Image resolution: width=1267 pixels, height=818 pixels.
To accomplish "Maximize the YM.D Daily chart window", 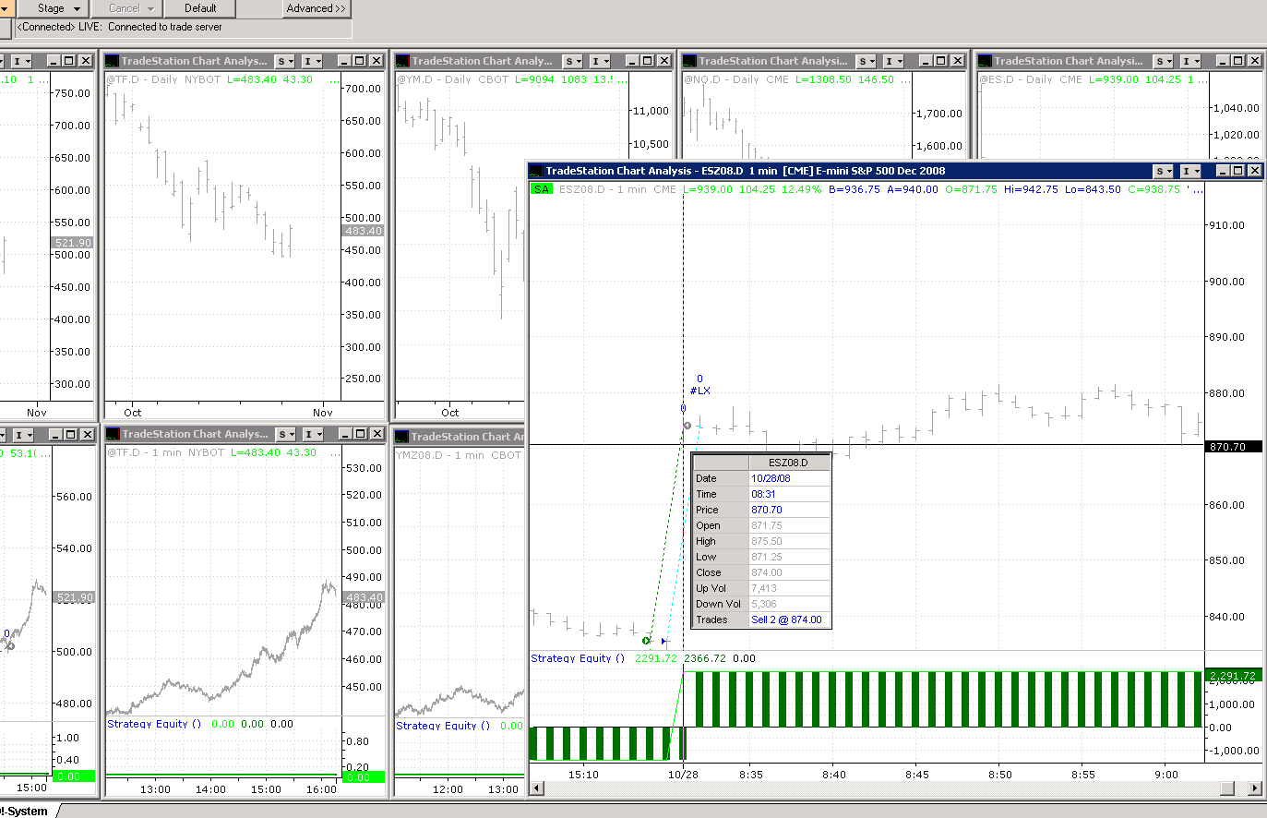I will click(x=648, y=61).
